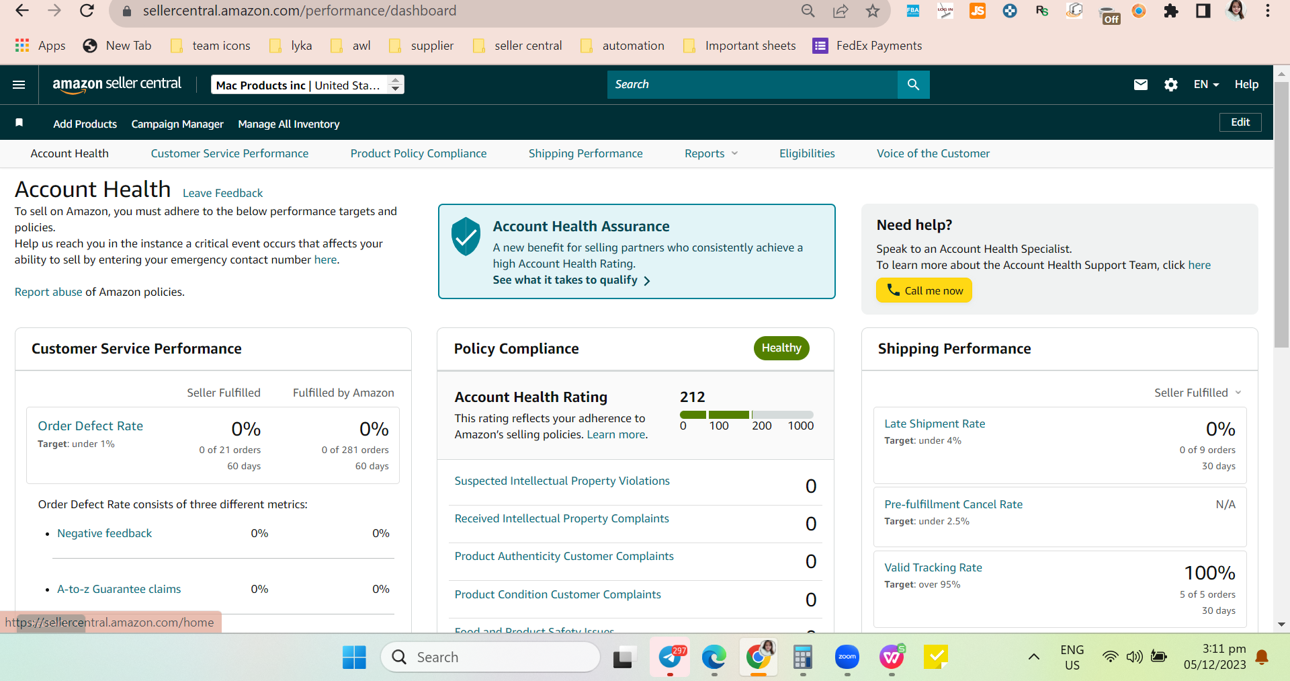Select the Account Health tab
1290x681 pixels.
(69, 153)
